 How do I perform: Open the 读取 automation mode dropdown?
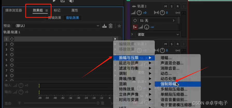pos(158,35)
